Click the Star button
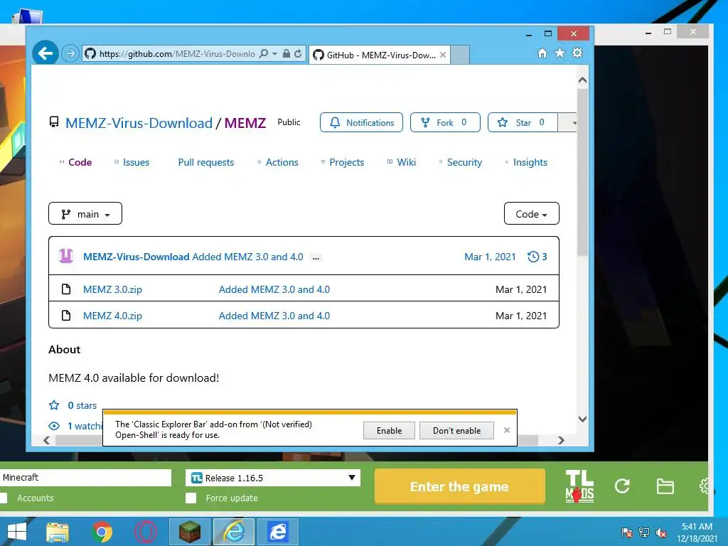 click(x=523, y=122)
